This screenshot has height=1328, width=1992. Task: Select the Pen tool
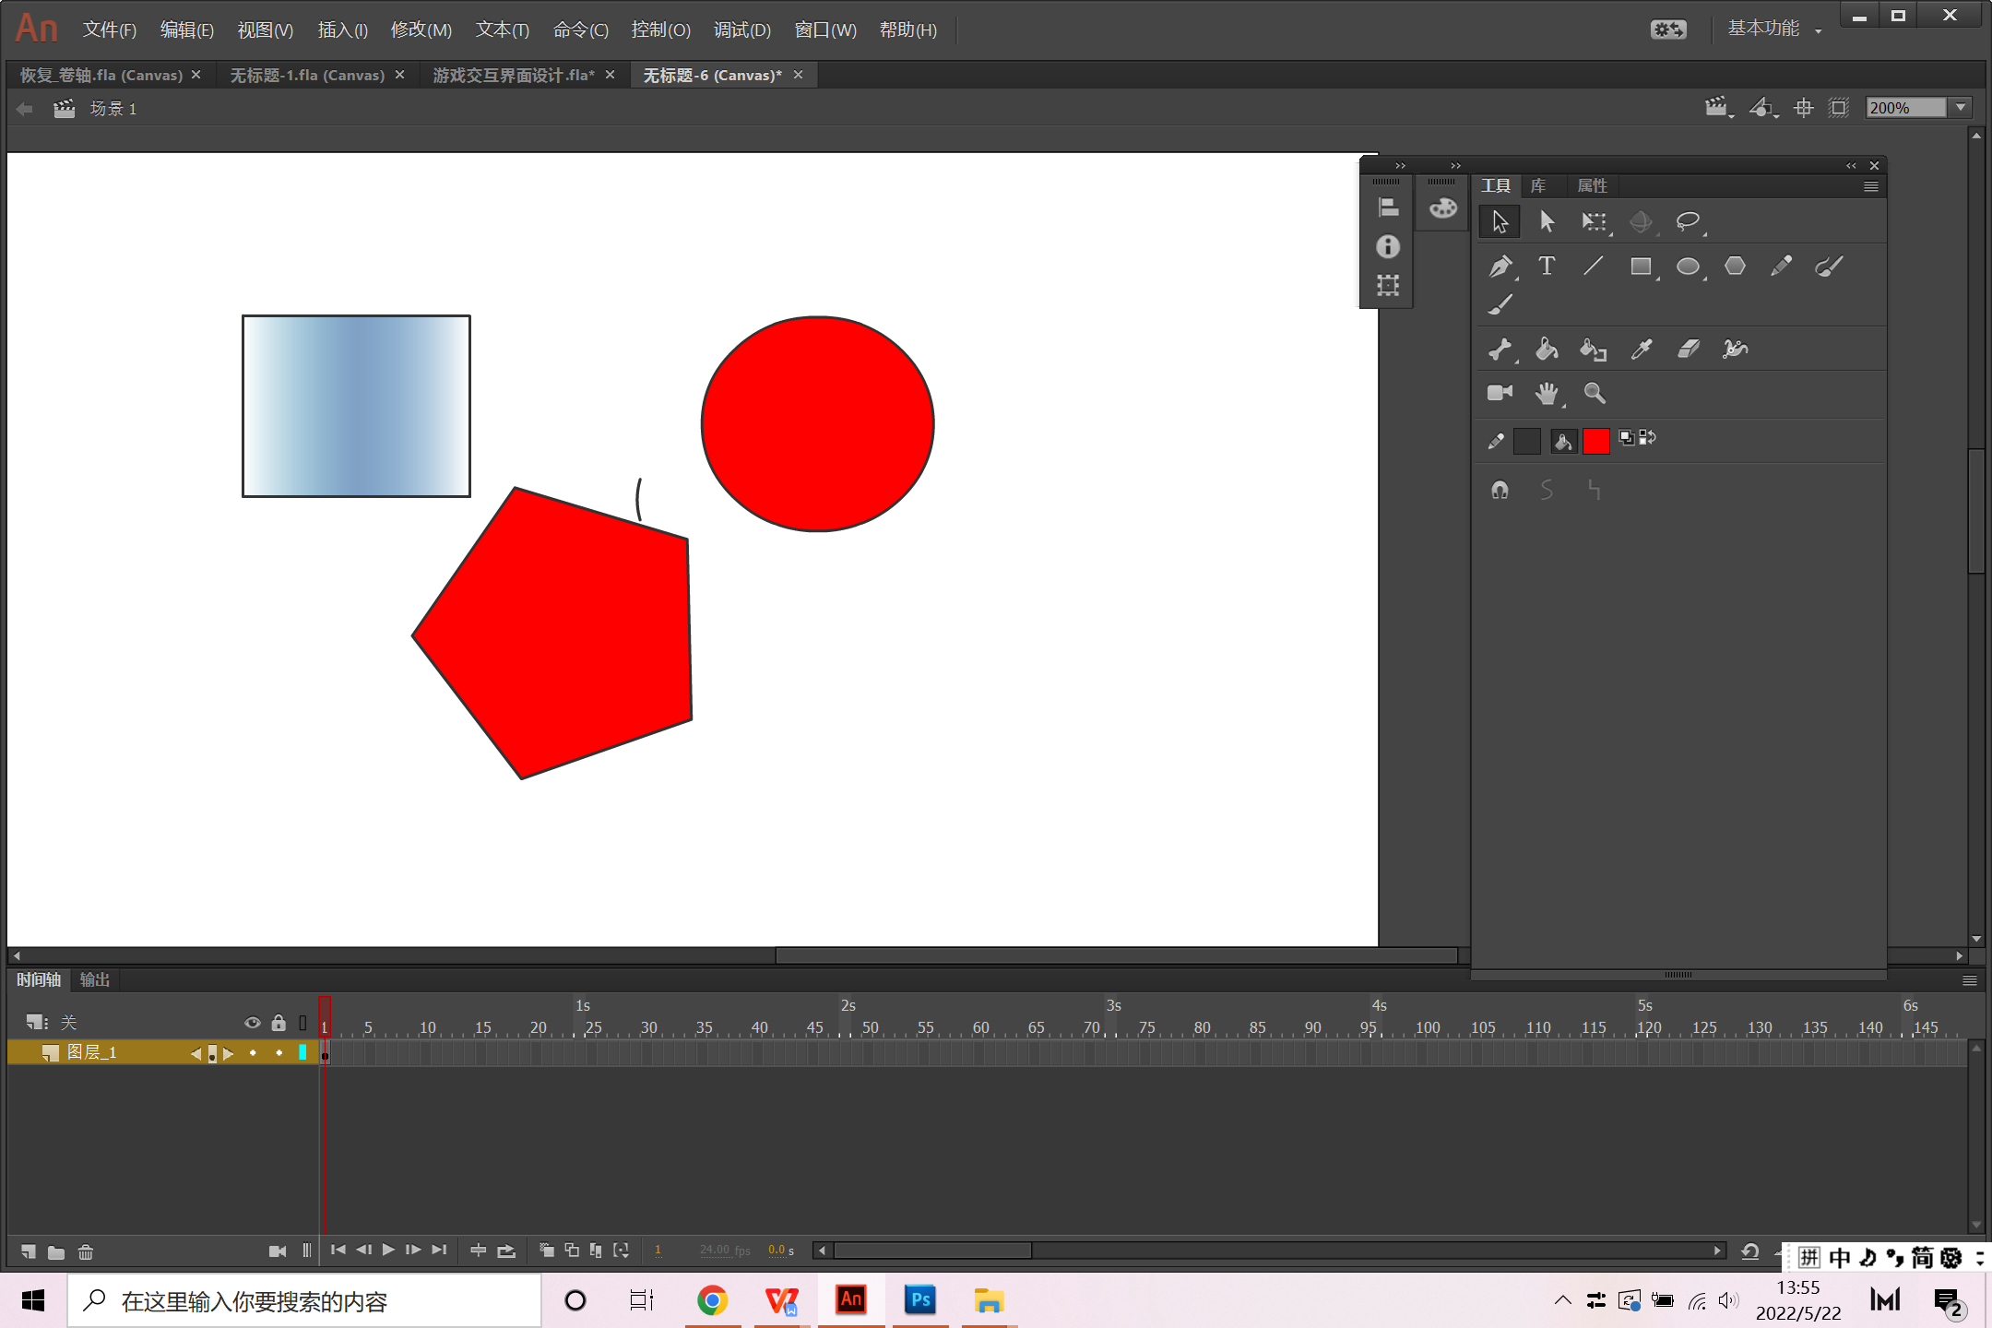pyautogui.click(x=1500, y=267)
